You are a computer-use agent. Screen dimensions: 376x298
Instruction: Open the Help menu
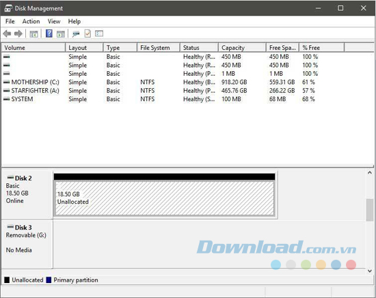coord(75,21)
